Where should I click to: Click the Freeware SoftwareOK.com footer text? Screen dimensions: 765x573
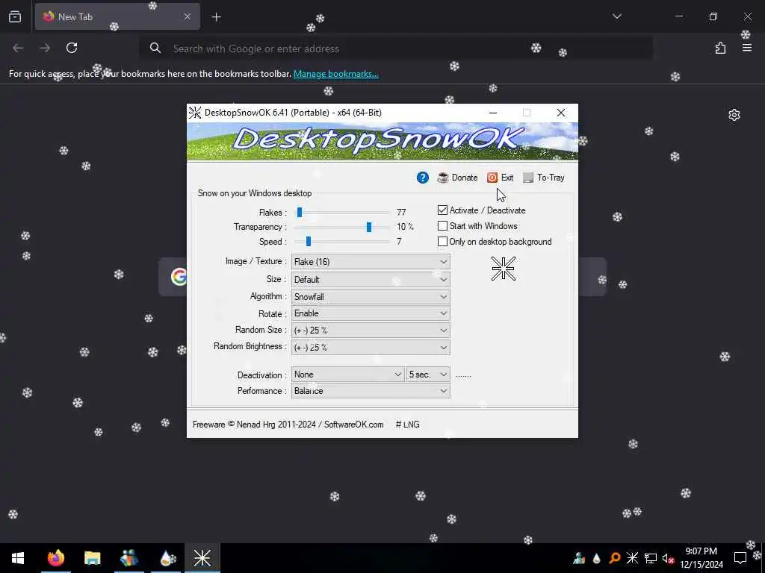click(x=288, y=425)
